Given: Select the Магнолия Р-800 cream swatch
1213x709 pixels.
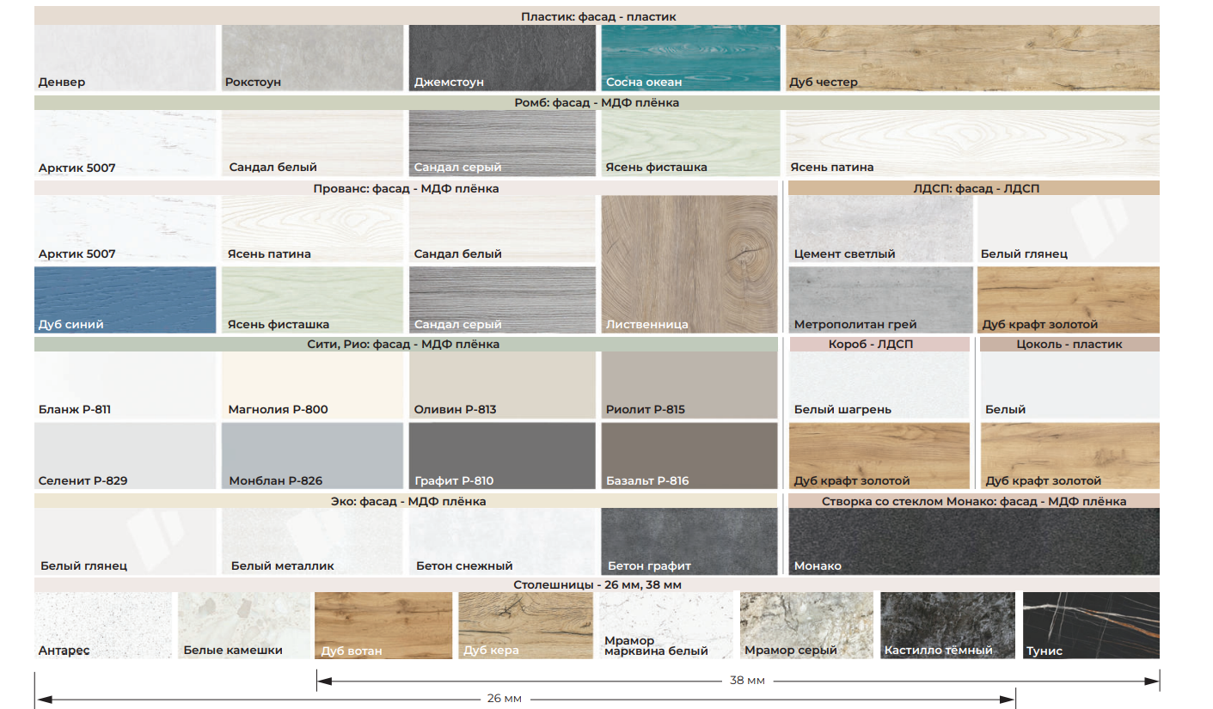Looking at the screenshot, I should [313, 385].
